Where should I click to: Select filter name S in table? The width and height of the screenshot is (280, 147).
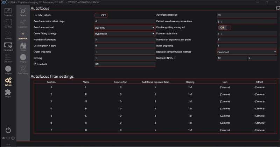tap(86, 116)
